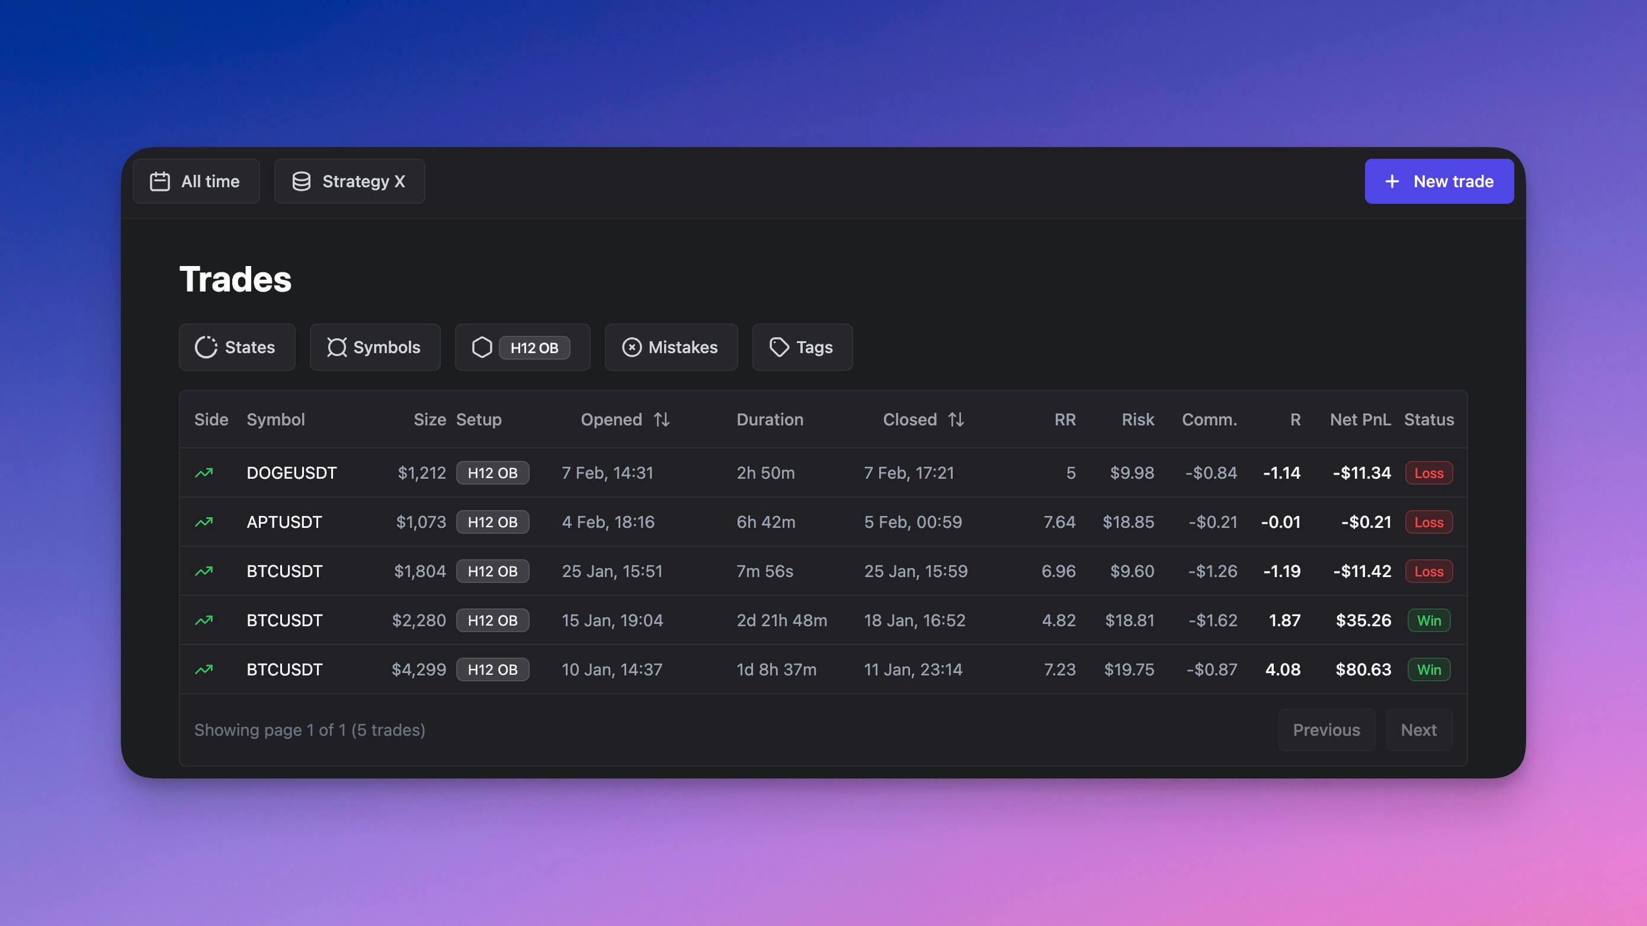Viewport: 1647px width, 926px height.
Task: Click H12 OB badge in DOGEUSDT row
Action: tap(493, 473)
